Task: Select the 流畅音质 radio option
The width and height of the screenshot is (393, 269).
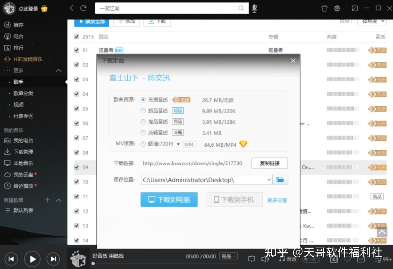Action: pos(143,133)
